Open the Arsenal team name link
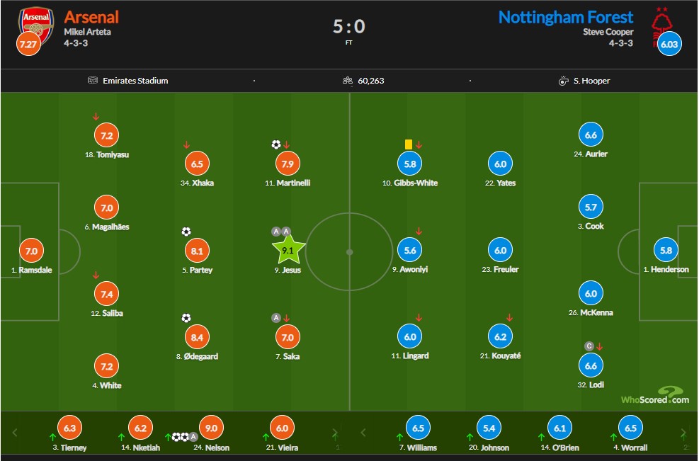The width and height of the screenshot is (699, 461). pyautogui.click(x=91, y=17)
